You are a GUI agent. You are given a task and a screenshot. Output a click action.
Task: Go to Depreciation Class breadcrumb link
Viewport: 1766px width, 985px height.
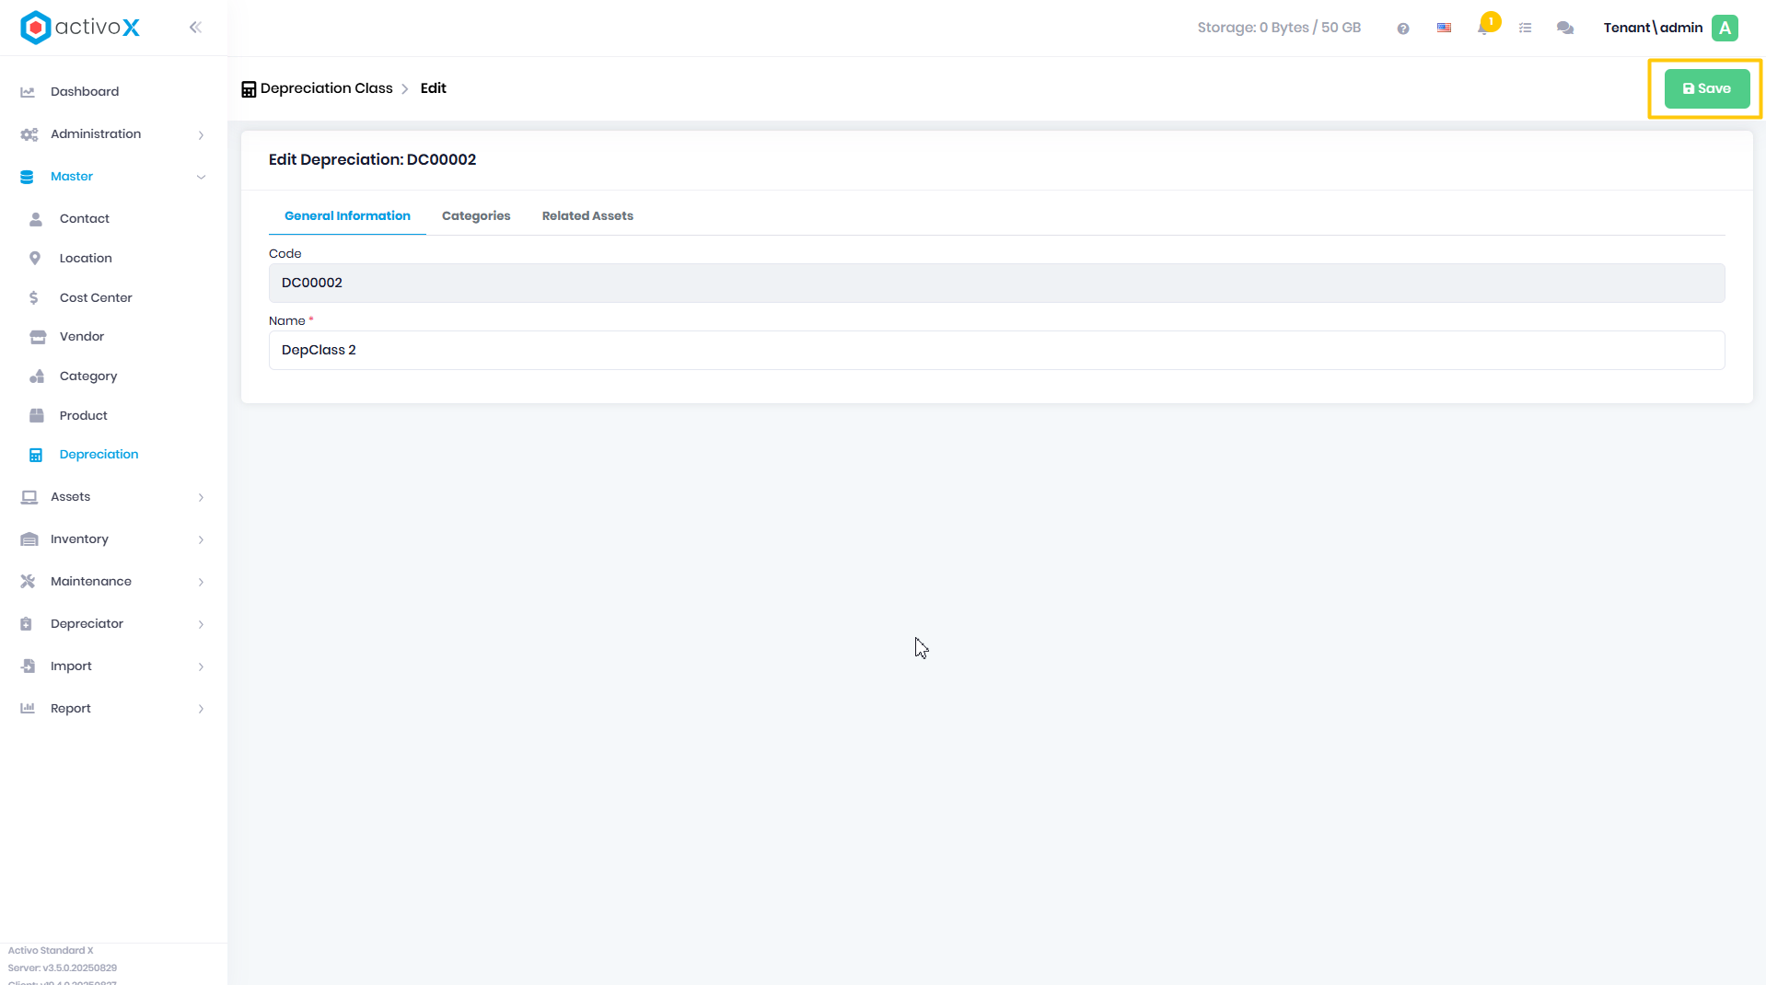click(326, 88)
